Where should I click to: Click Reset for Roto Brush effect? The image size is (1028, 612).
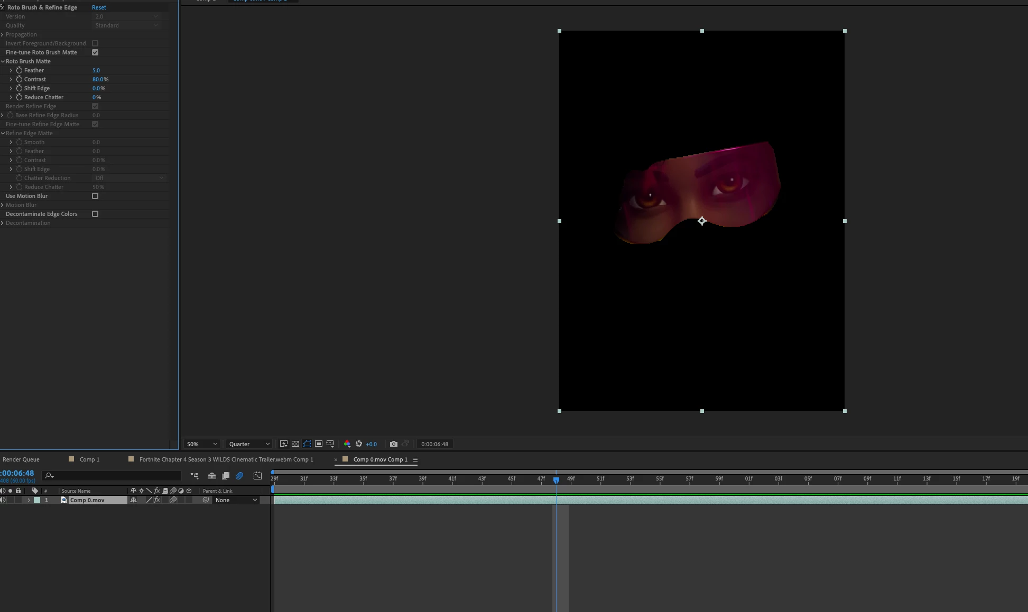point(99,7)
